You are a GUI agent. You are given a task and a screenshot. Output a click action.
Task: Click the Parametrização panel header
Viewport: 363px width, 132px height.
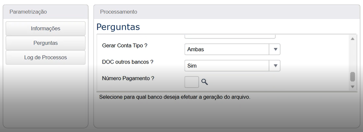click(x=45, y=12)
